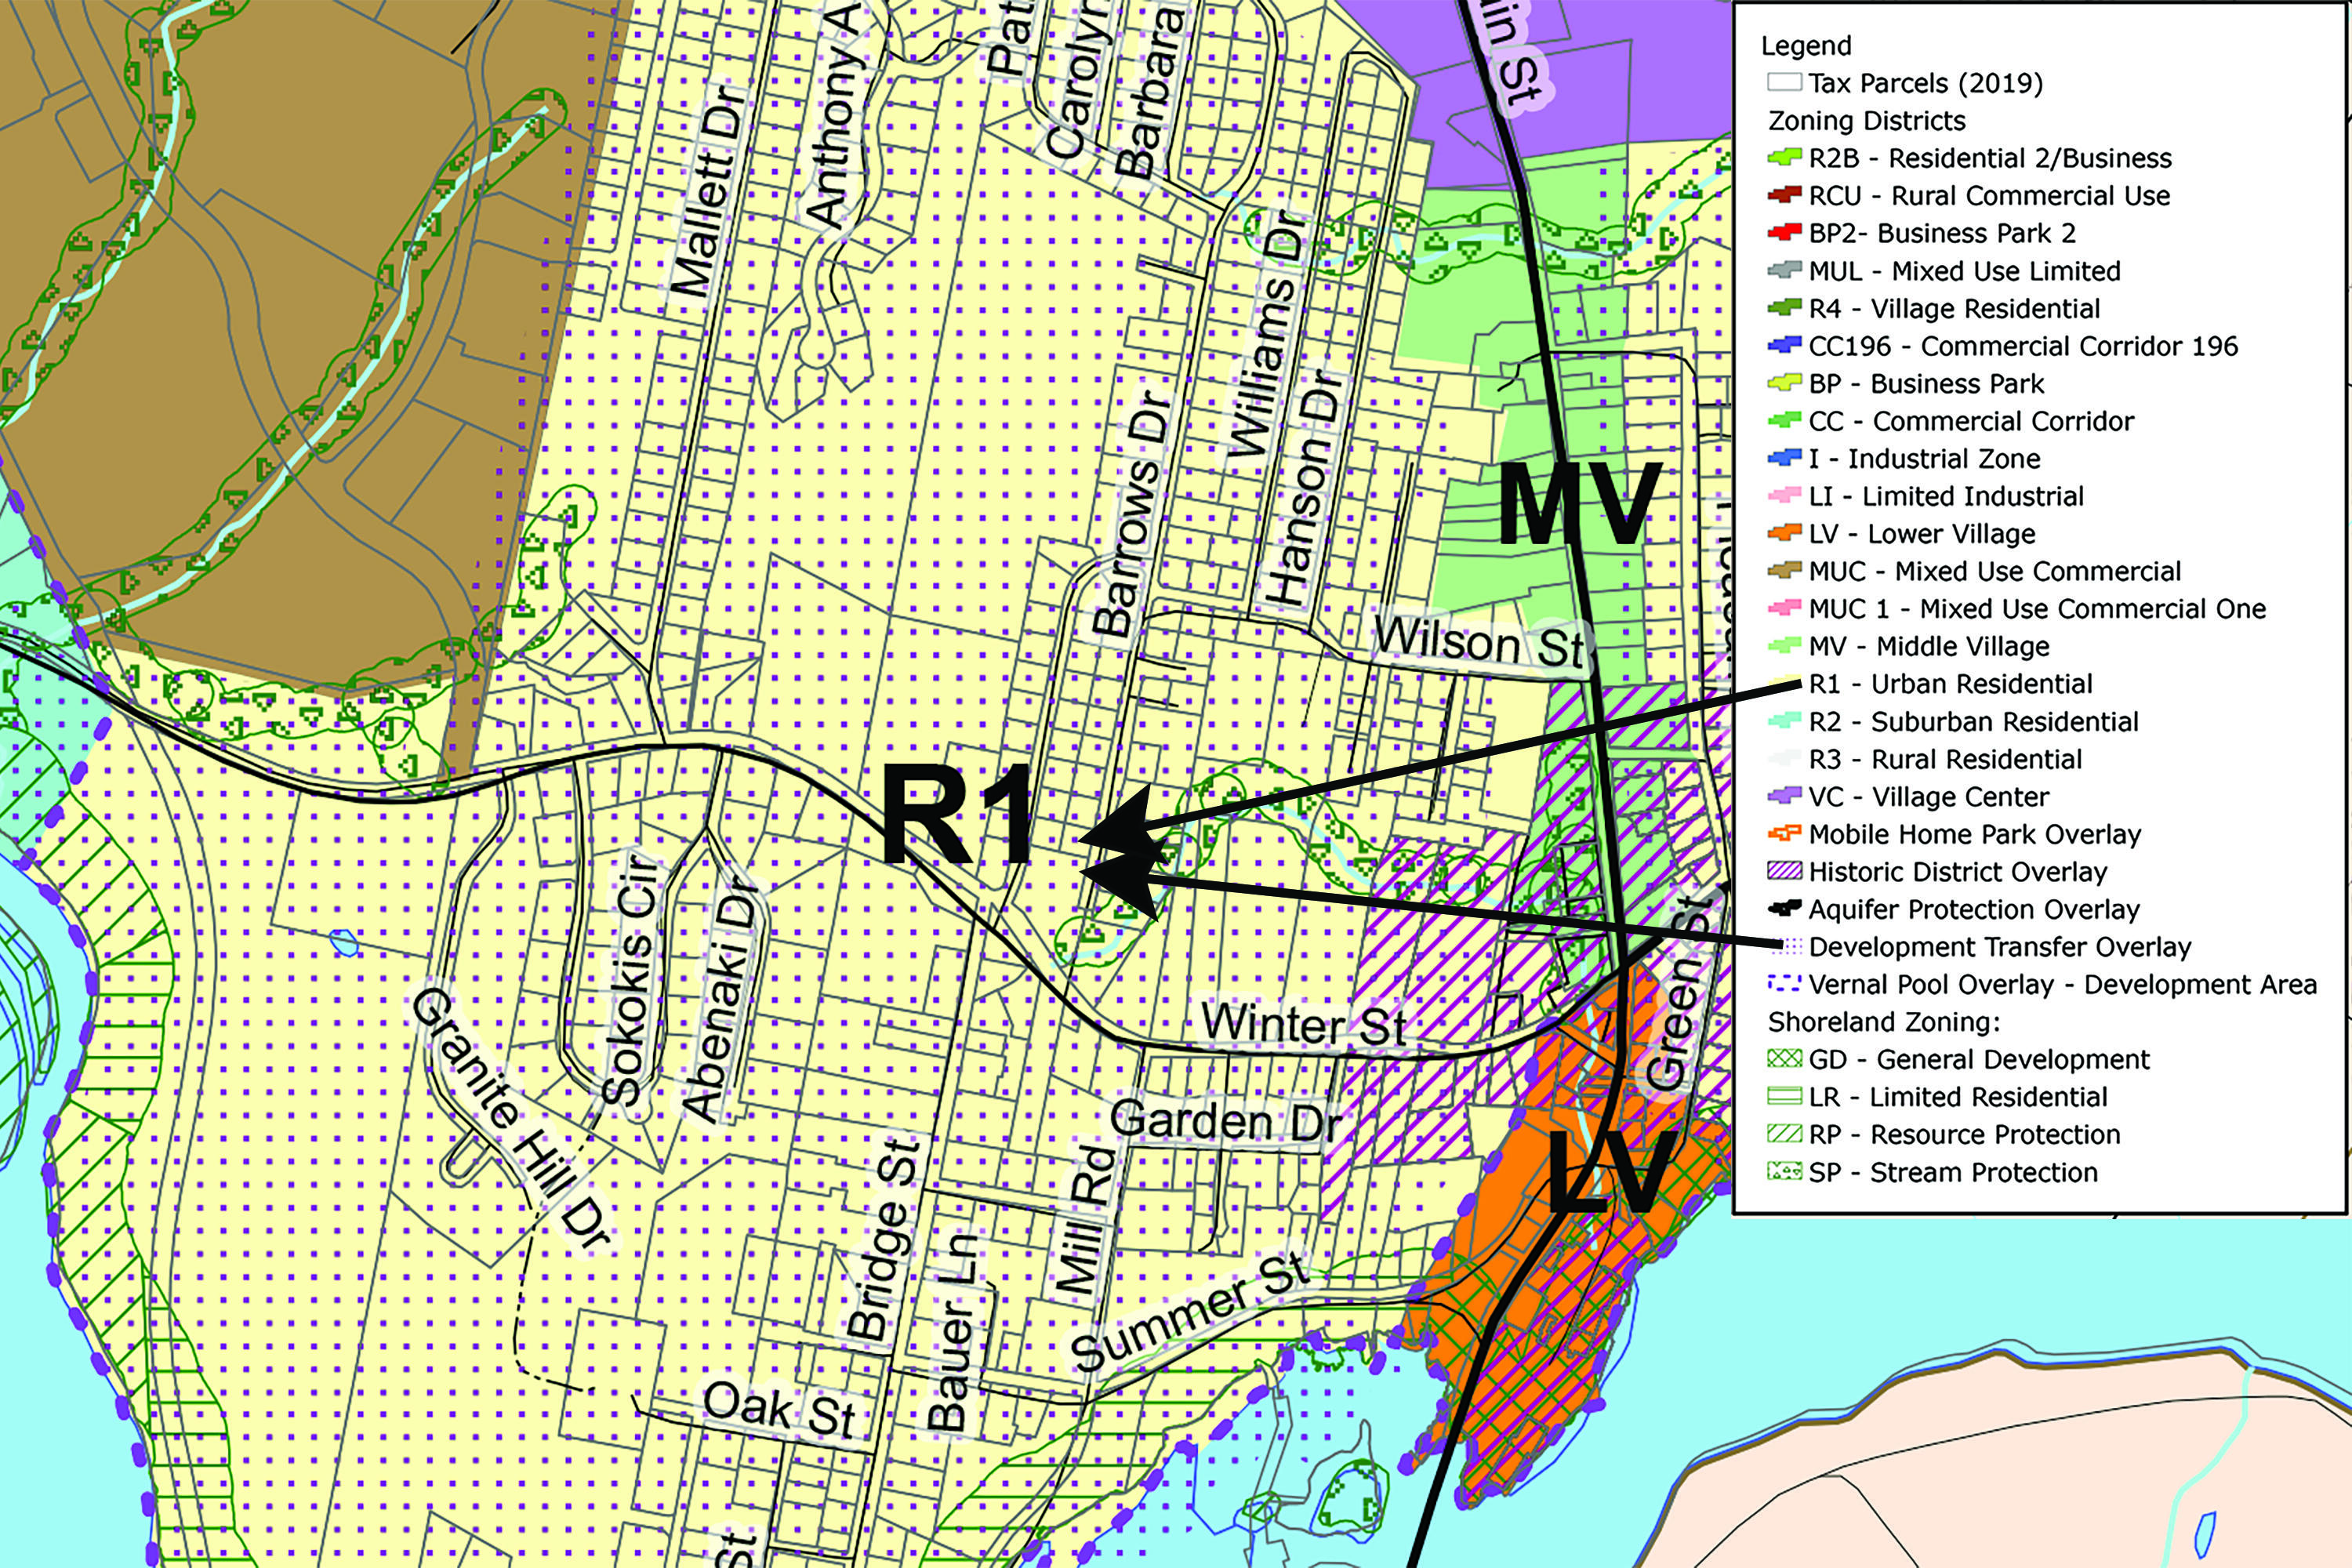Image resolution: width=2352 pixels, height=1568 pixels.
Task: Click the Tax Parcels (2019) legend box
Action: pyautogui.click(x=1784, y=83)
